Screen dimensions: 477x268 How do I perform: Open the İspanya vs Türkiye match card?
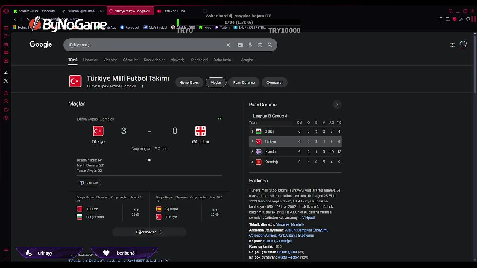(189, 209)
